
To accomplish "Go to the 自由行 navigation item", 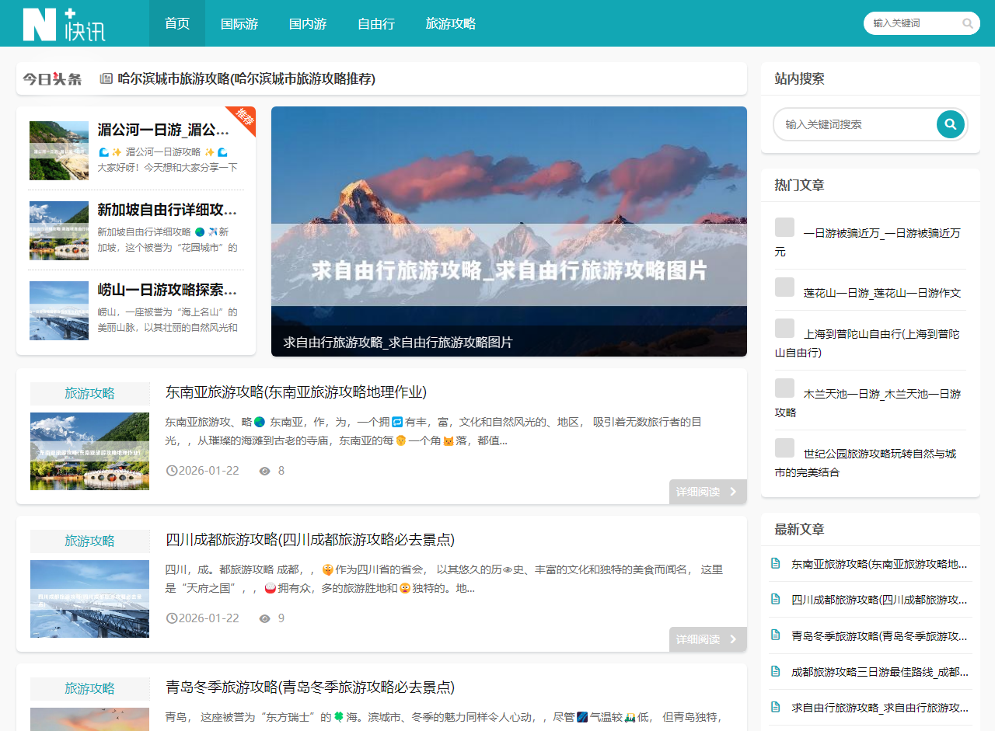I will click(x=376, y=23).
